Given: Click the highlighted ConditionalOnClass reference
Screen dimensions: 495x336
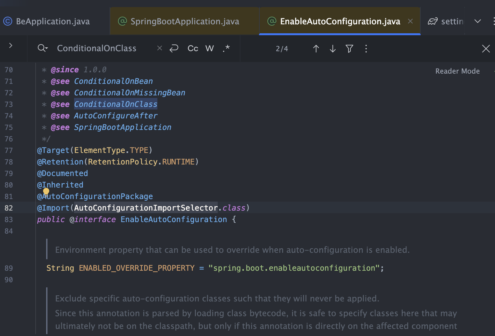Looking at the screenshot, I should (116, 104).
